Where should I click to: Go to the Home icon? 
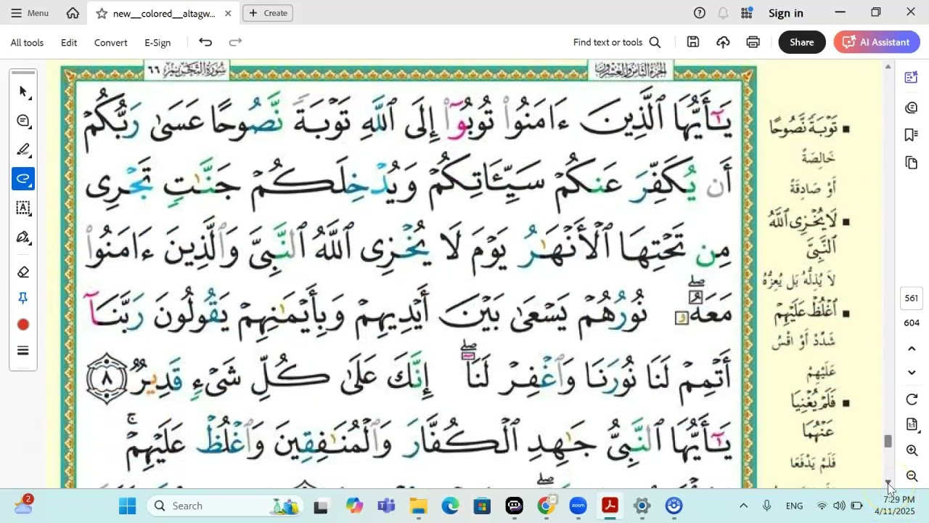(x=73, y=13)
